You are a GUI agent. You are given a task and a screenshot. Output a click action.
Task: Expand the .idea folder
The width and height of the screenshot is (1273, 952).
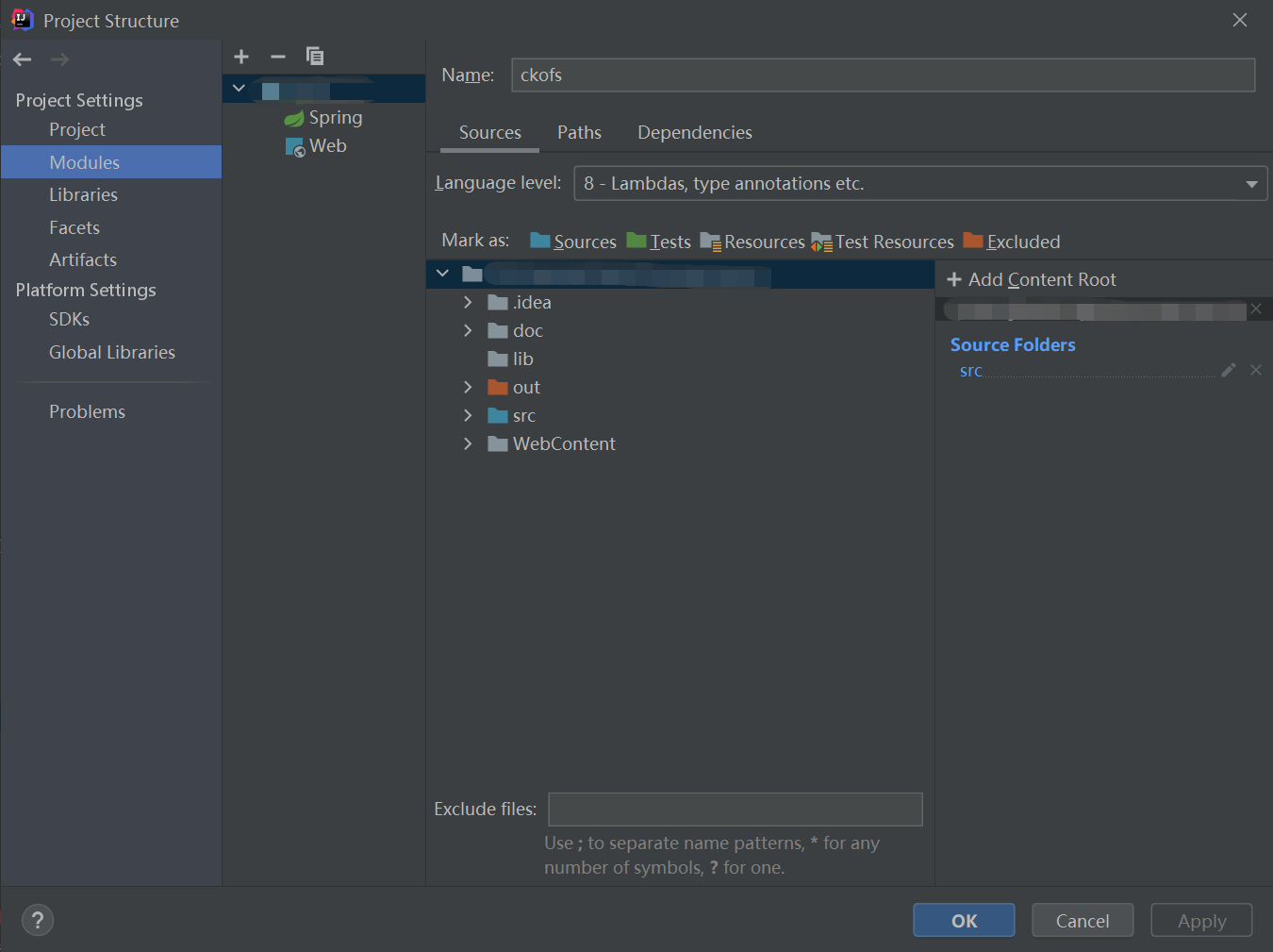tap(468, 303)
